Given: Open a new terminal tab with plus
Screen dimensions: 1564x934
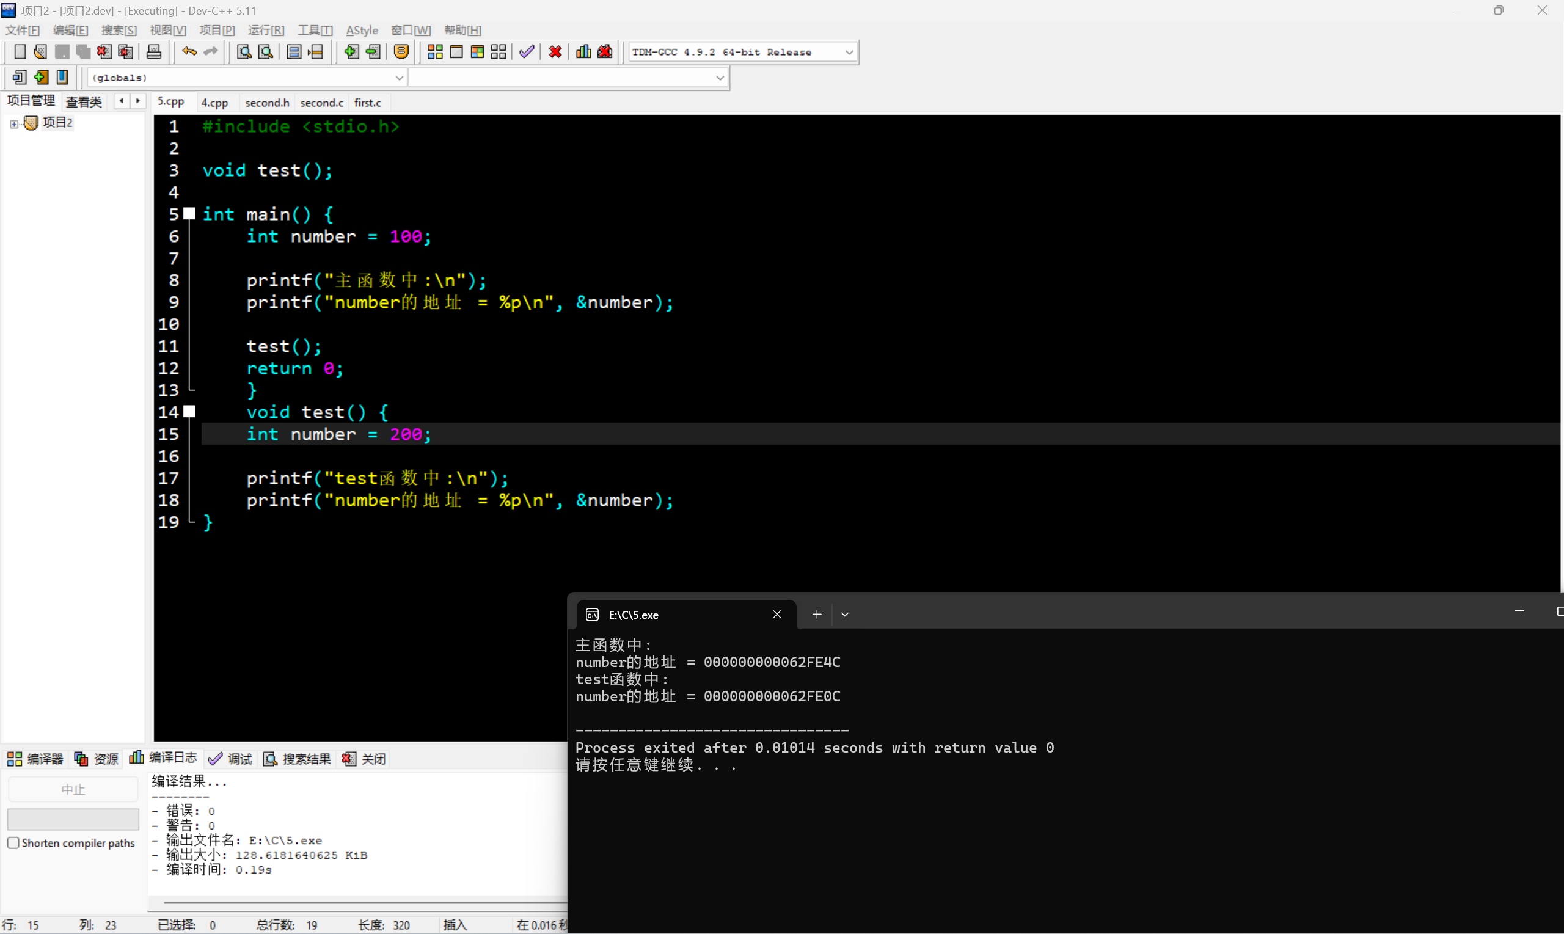Looking at the screenshot, I should tap(816, 615).
